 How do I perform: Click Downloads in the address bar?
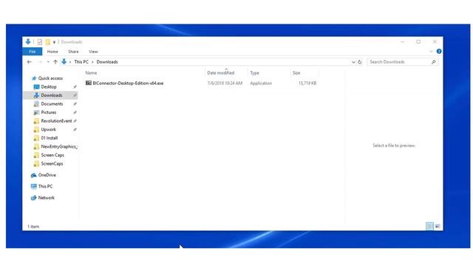[107, 62]
